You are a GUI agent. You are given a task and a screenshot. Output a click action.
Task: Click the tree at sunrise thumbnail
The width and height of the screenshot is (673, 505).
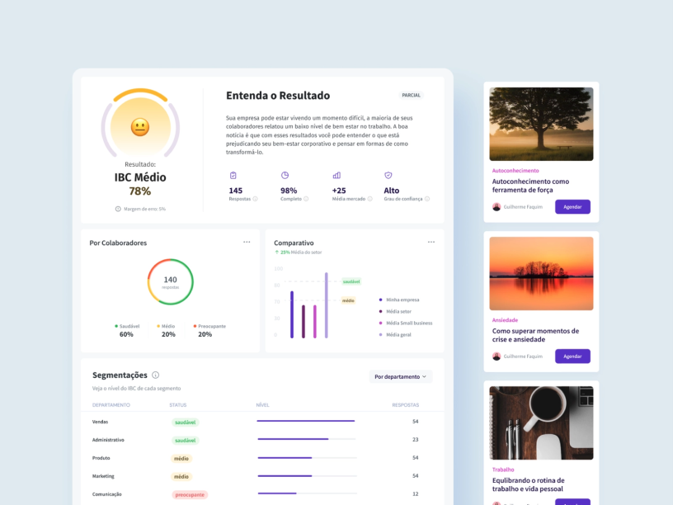[x=541, y=124]
